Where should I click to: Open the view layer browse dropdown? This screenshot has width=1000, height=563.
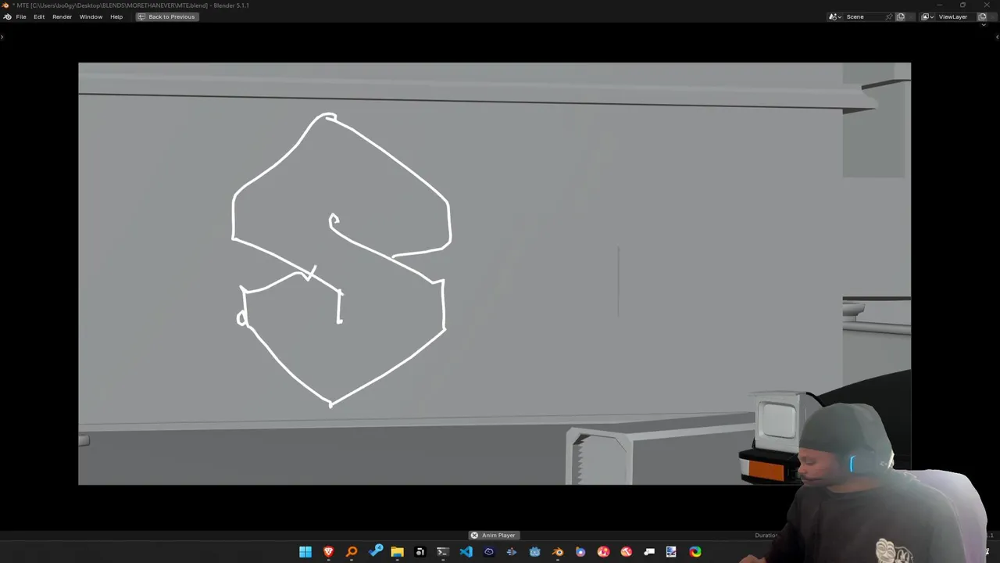coord(927,16)
